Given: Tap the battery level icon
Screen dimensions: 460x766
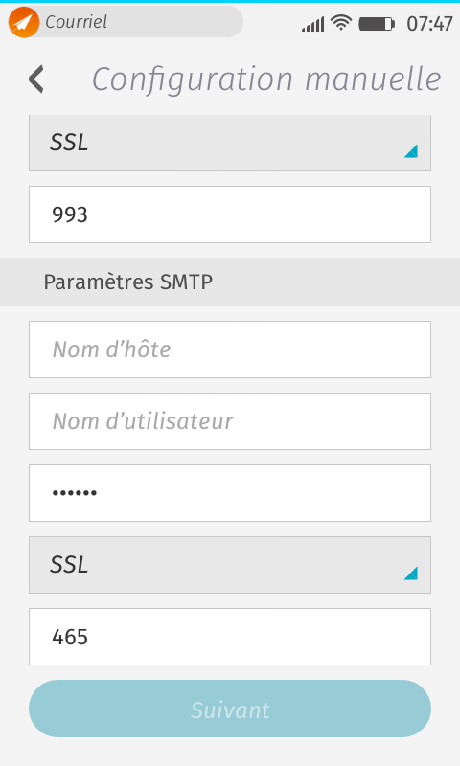Looking at the screenshot, I should coord(377,23).
